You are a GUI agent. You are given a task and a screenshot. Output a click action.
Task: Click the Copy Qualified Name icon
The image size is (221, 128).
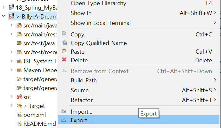64,42
